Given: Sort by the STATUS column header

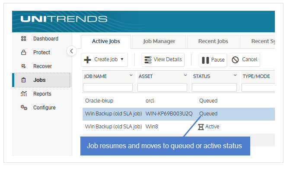Looking at the screenshot, I should (202, 76).
